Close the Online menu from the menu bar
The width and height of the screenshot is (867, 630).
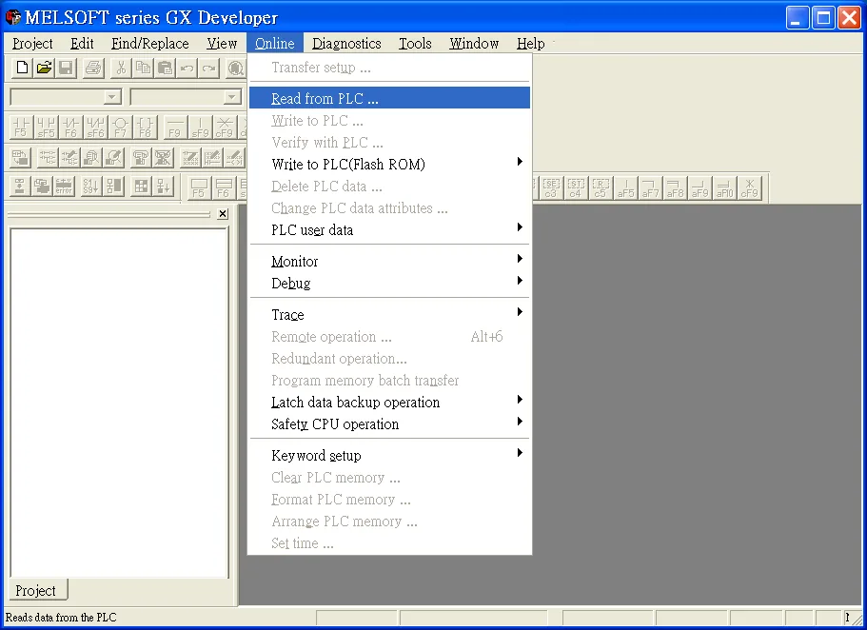[274, 43]
